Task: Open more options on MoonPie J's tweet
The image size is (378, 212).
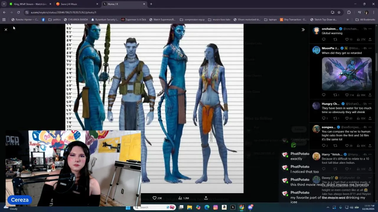Action: (x=370, y=48)
